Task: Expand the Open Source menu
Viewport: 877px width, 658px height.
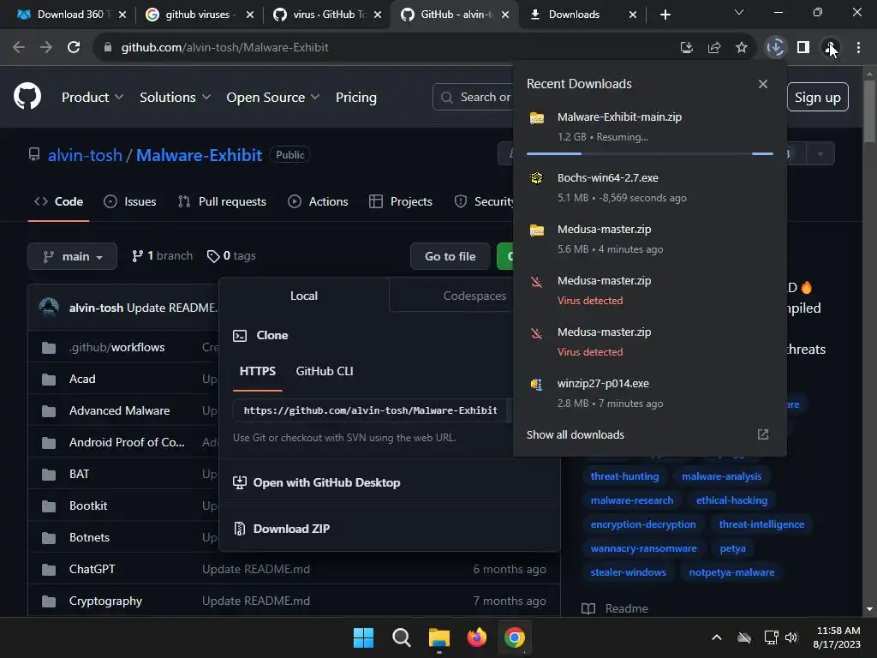Action: (x=273, y=98)
